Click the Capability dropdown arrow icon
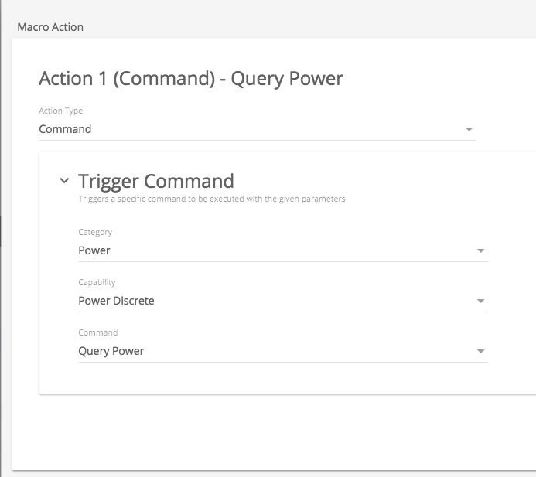This screenshot has height=477, width=536. [480, 301]
